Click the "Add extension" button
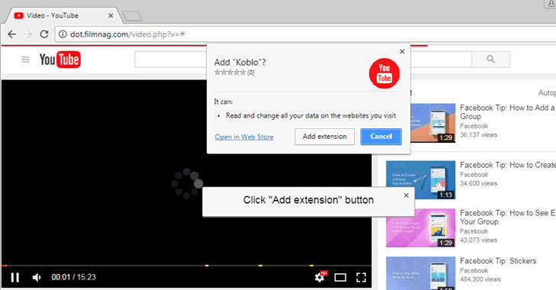Viewport: 556px width, 290px height. (x=325, y=137)
